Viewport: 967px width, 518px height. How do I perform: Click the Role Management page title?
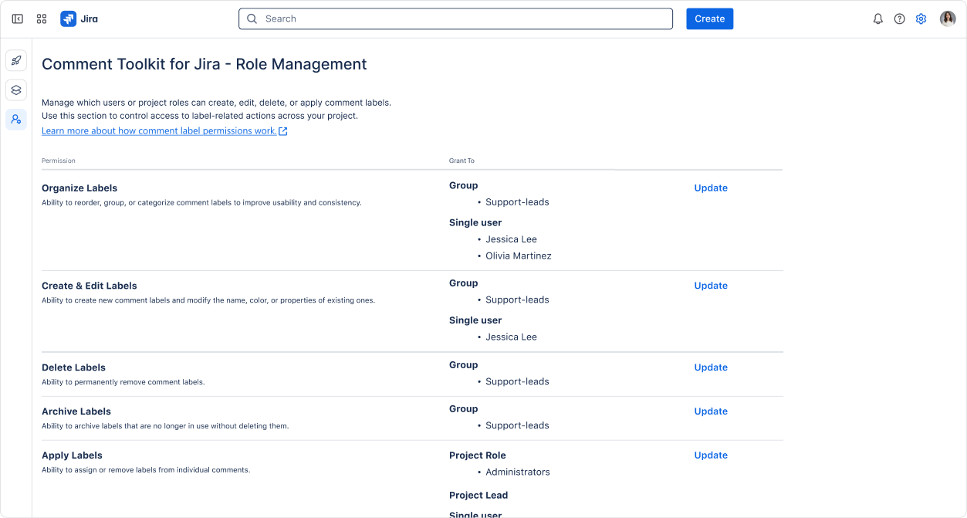pyautogui.click(x=205, y=64)
